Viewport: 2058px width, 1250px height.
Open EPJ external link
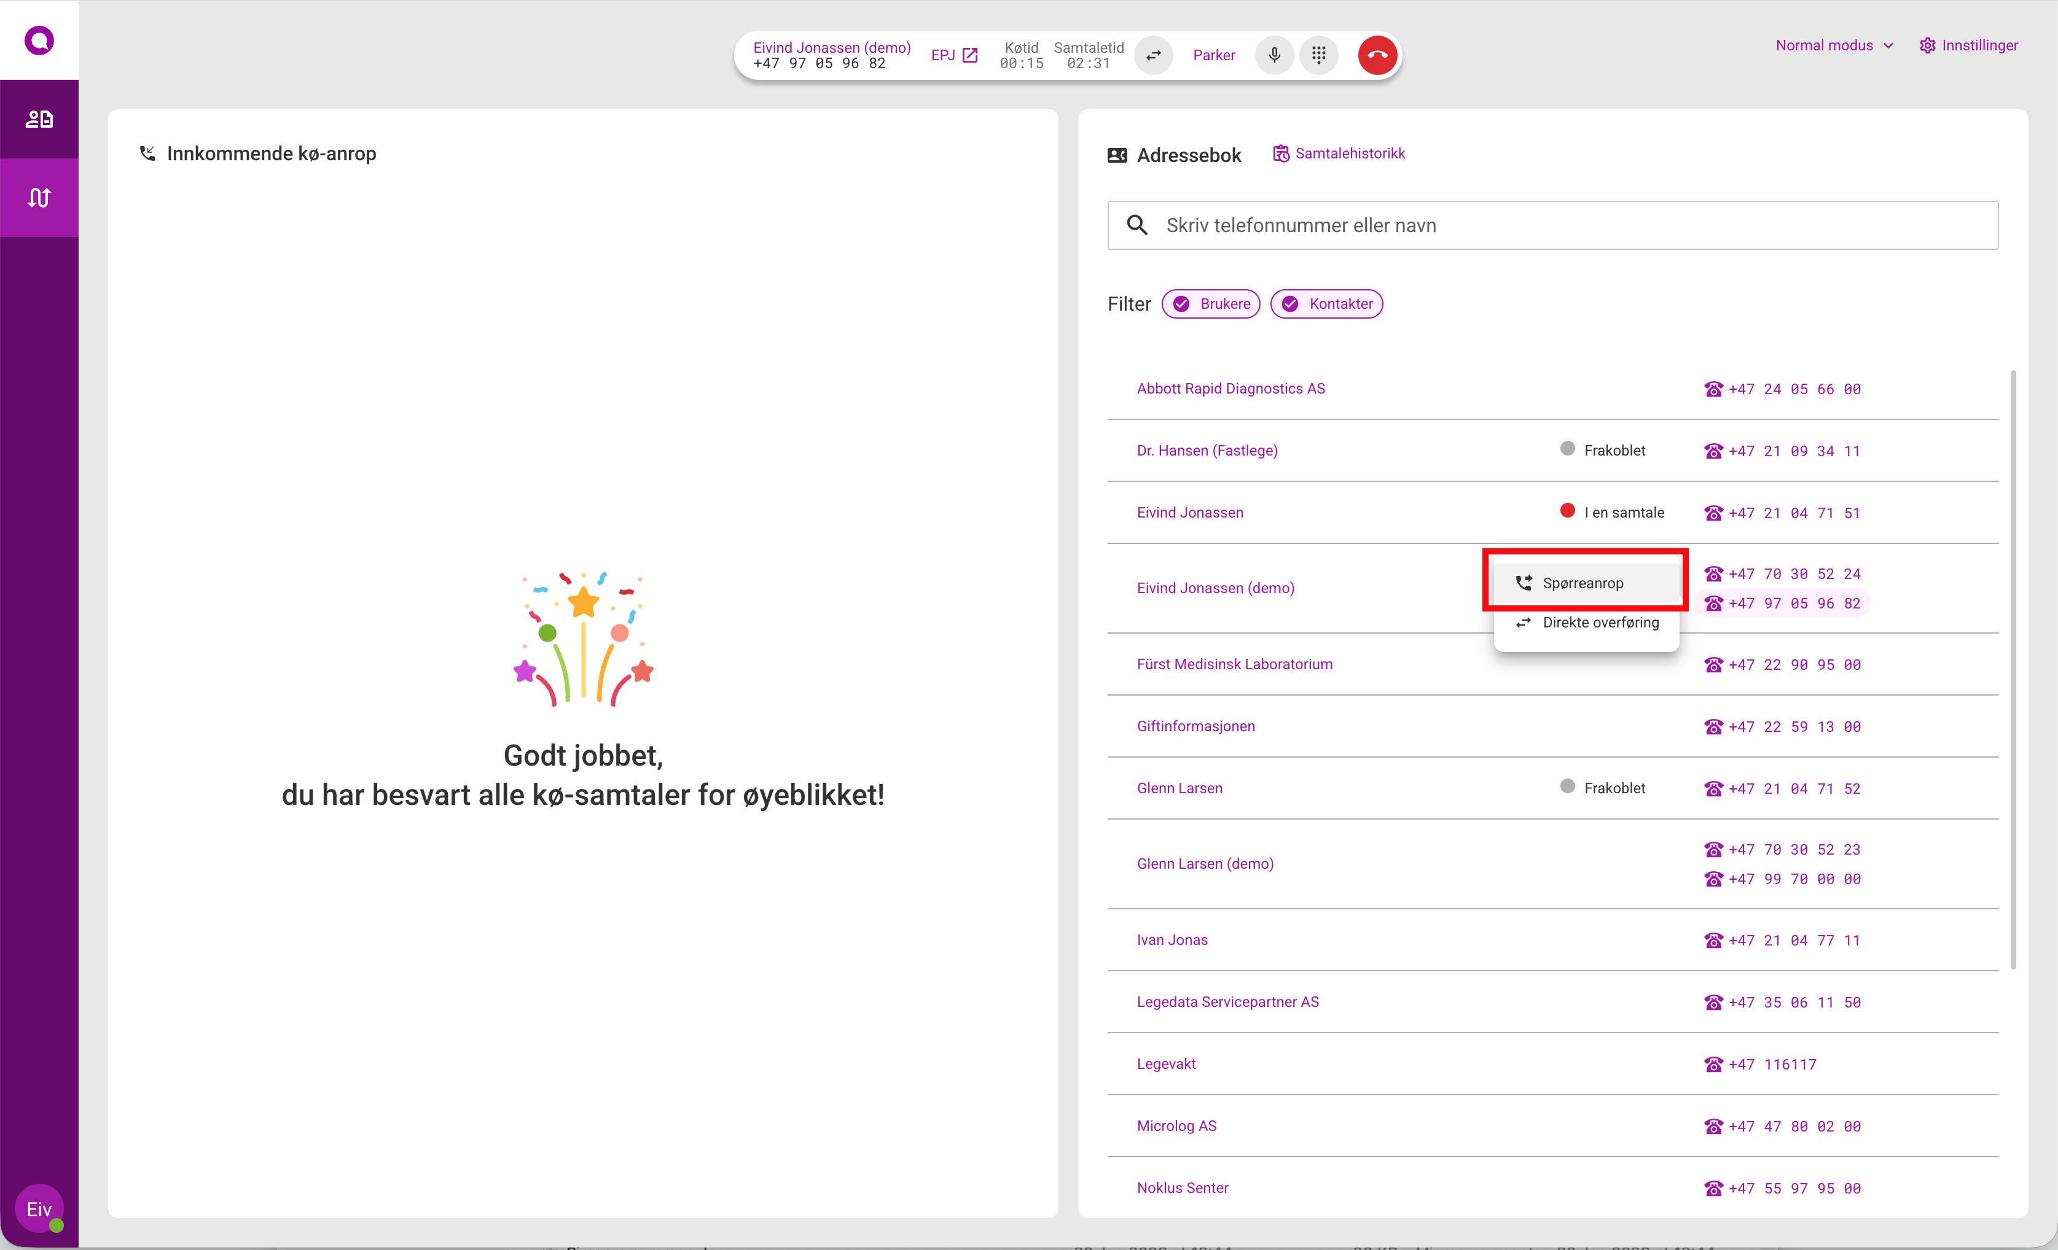tap(954, 55)
